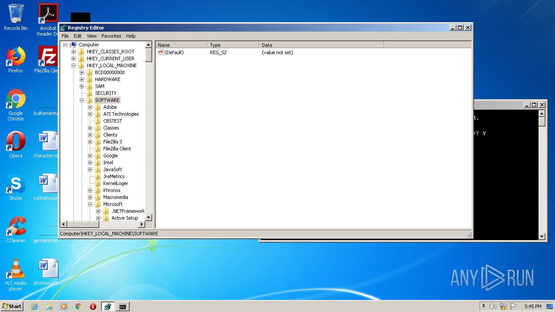Open CCleaner desktop shortcut

coord(16,230)
